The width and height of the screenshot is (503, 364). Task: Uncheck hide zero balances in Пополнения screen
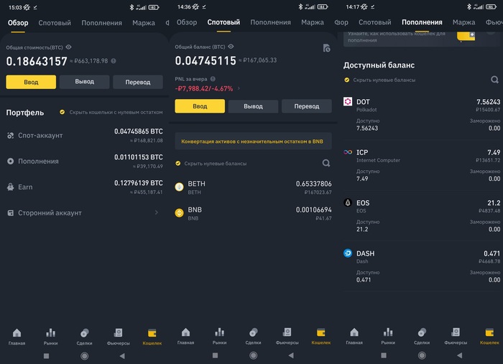click(347, 80)
